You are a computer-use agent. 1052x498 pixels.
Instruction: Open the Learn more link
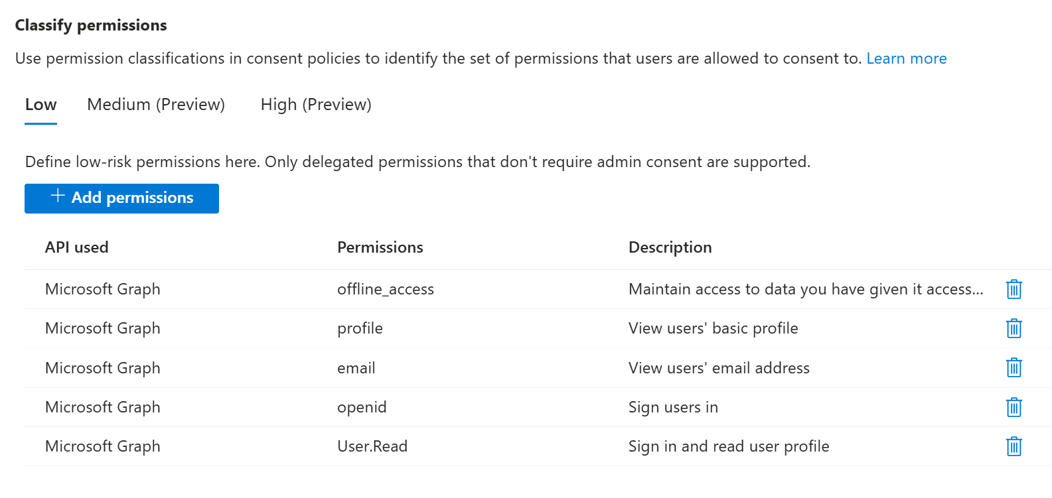907,58
